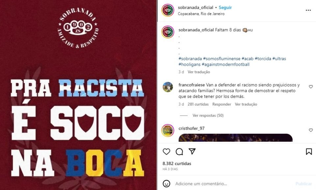Click Ver tradução under the caption
This screenshot has height=190, width=316.
click(x=199, y=72)
